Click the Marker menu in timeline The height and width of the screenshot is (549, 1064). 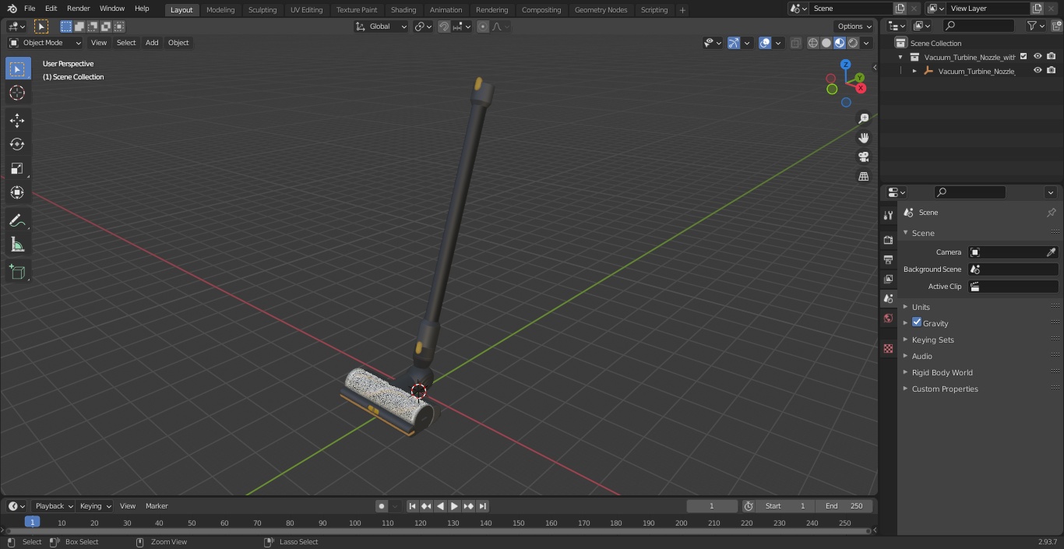[157, 506]
